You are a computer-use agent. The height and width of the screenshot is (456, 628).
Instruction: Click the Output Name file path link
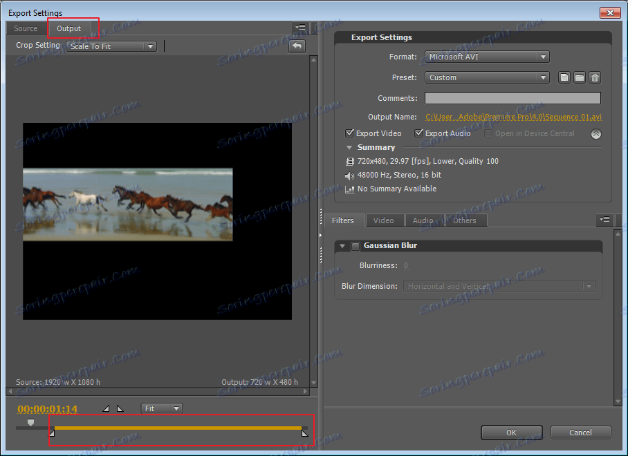pyautogui.click(x=513, y=117)
